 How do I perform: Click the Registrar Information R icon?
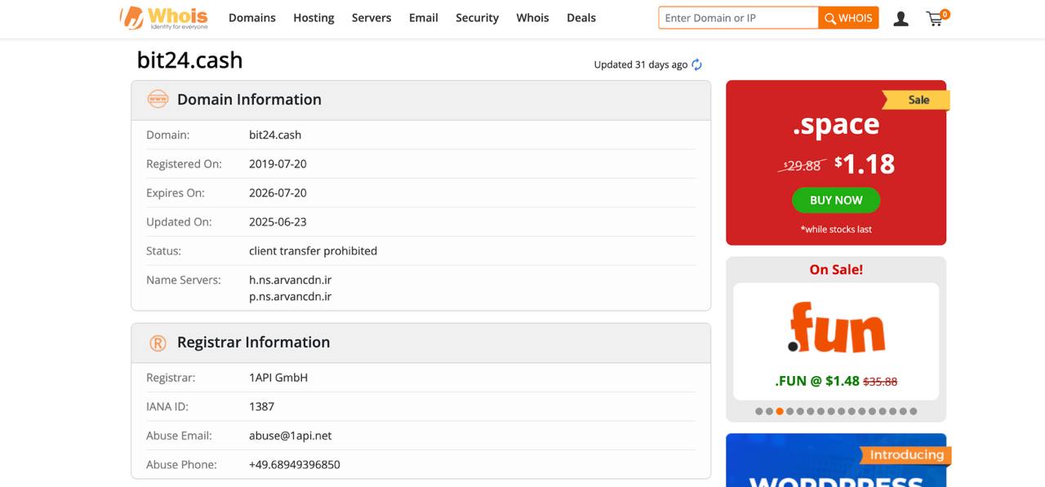click(158, 343)
